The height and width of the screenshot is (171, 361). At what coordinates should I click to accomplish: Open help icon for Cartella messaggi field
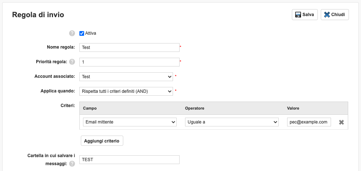tap(72, 164)
